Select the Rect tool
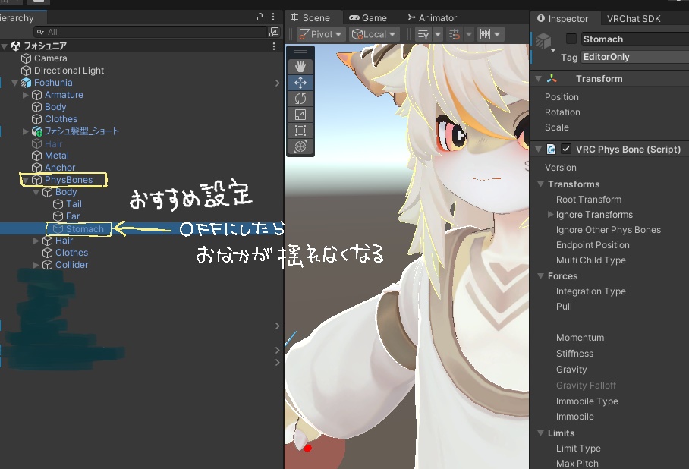Screen dimensions: 689x469 pos(300,130)
